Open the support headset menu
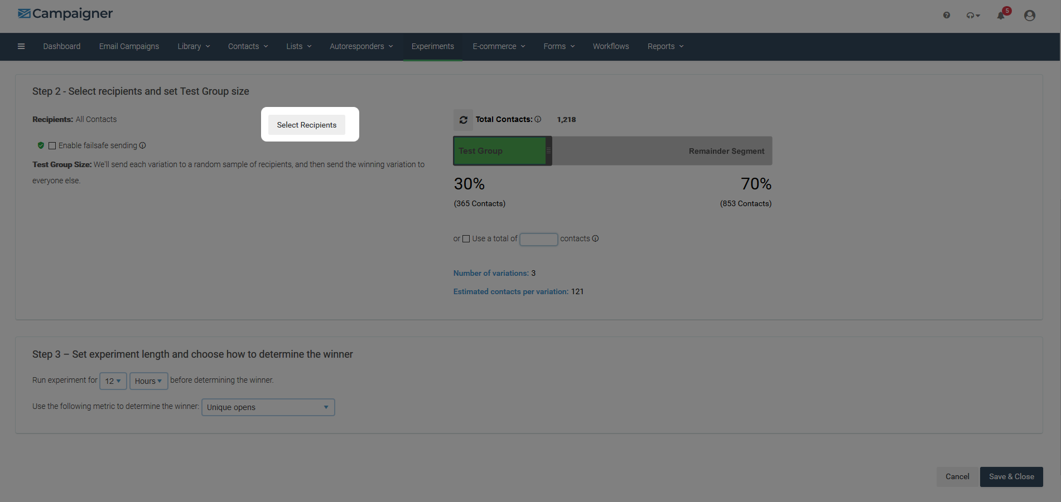This screenshot has width=1061, height=502. click(973, 16)
